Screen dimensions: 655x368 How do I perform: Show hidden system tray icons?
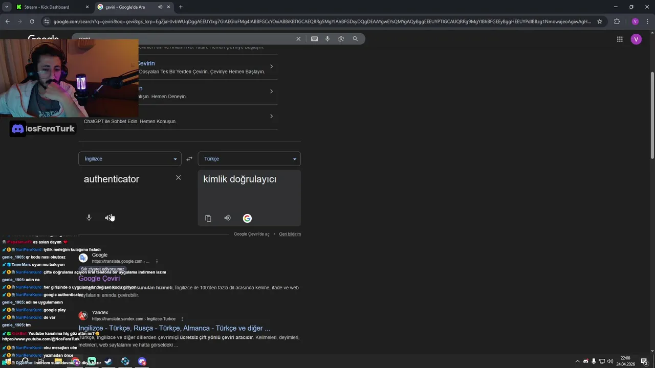click(x=578, y=361)
